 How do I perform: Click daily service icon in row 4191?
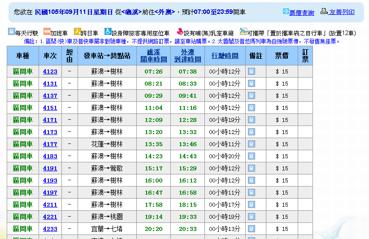252,168
